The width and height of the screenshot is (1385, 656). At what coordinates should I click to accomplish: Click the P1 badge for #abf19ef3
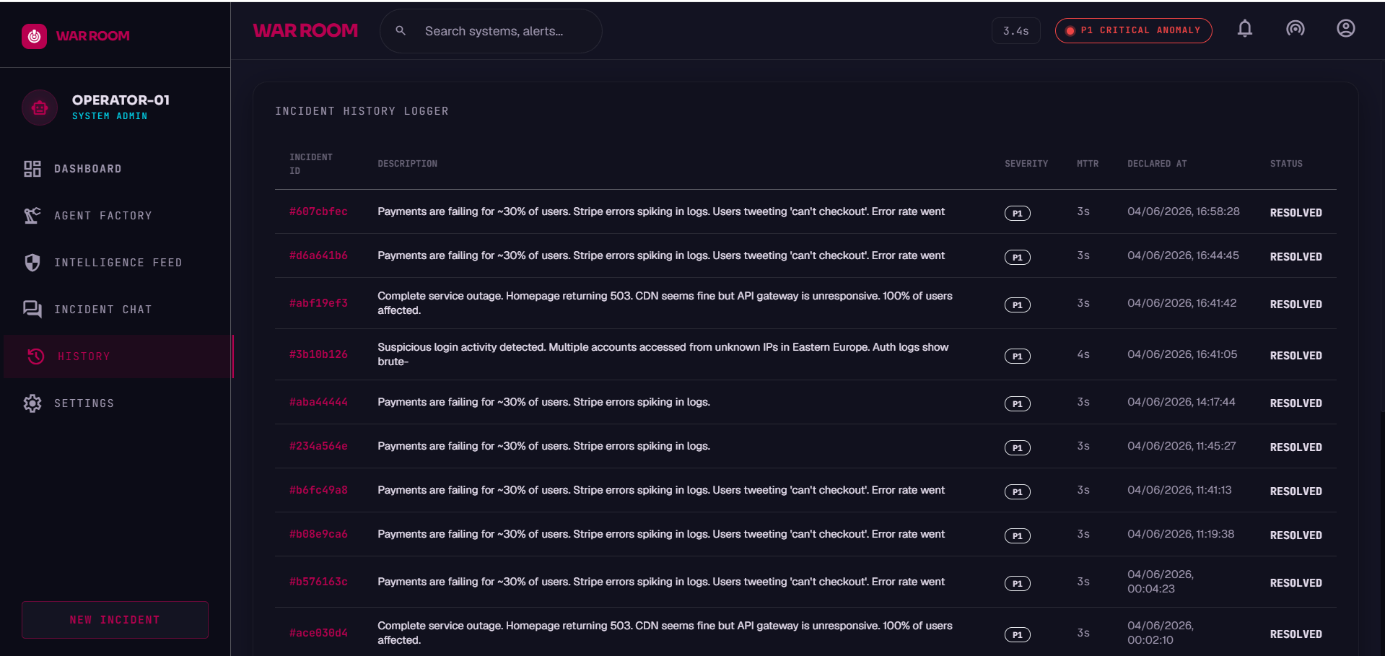[1017, 305]
